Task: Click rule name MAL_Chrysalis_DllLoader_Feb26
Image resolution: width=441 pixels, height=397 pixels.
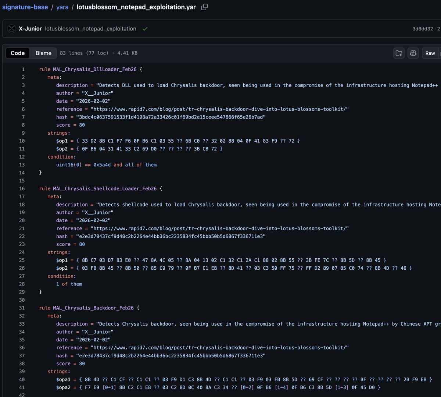Action: point(94,69)
